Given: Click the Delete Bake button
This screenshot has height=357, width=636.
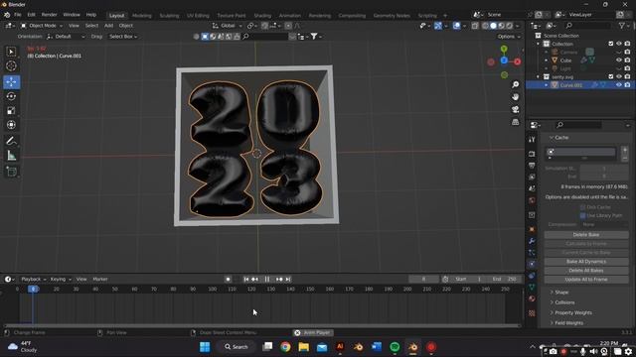Looking at the screenshot, I should click(586, 235).
